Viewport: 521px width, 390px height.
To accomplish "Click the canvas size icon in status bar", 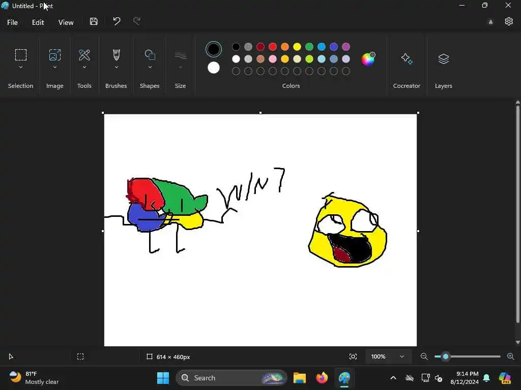I will [x=150, y=356].
